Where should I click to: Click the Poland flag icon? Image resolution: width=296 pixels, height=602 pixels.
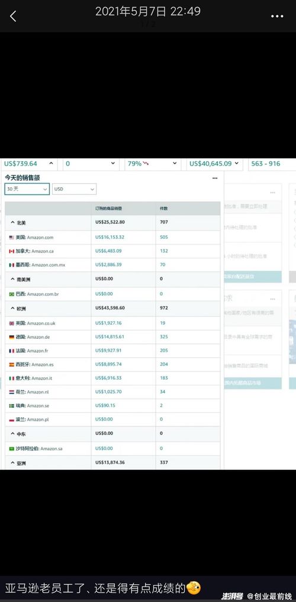pyautogui.click(x=11, y=420)
